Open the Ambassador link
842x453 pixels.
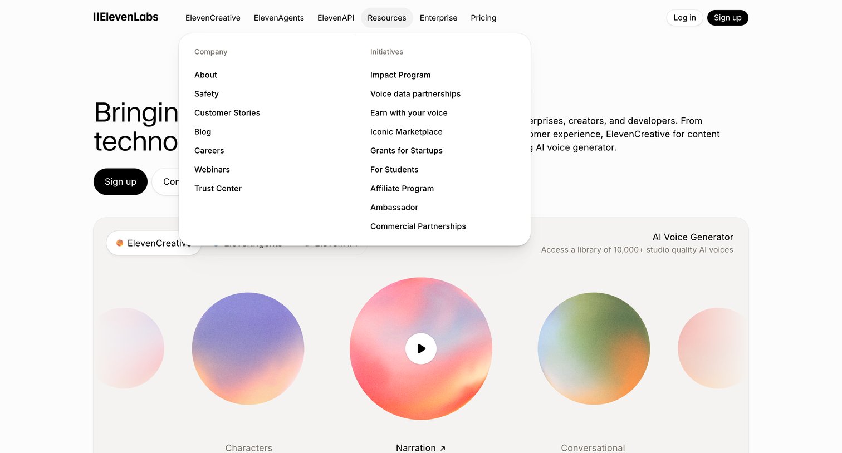tap(394, 207)
